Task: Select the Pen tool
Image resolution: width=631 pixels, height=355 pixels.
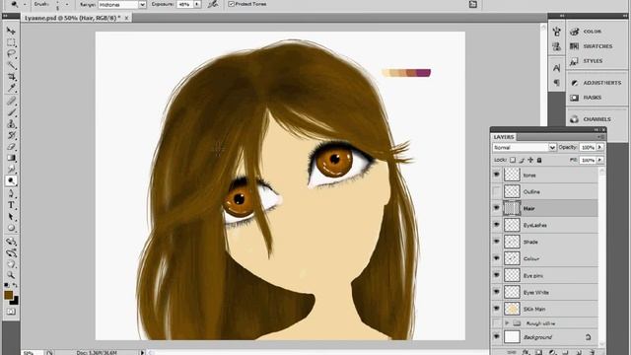Action: [11, 194]
